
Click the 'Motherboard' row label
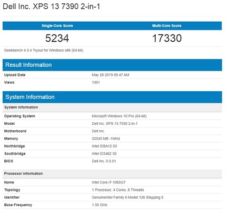point(15,131)
